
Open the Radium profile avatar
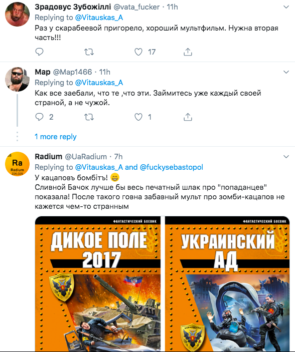click(18, 164)
